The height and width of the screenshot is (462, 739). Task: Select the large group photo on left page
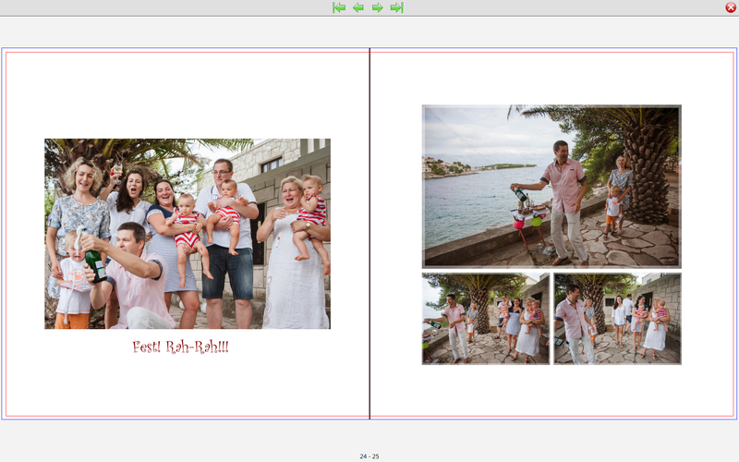tap(188, 234)
